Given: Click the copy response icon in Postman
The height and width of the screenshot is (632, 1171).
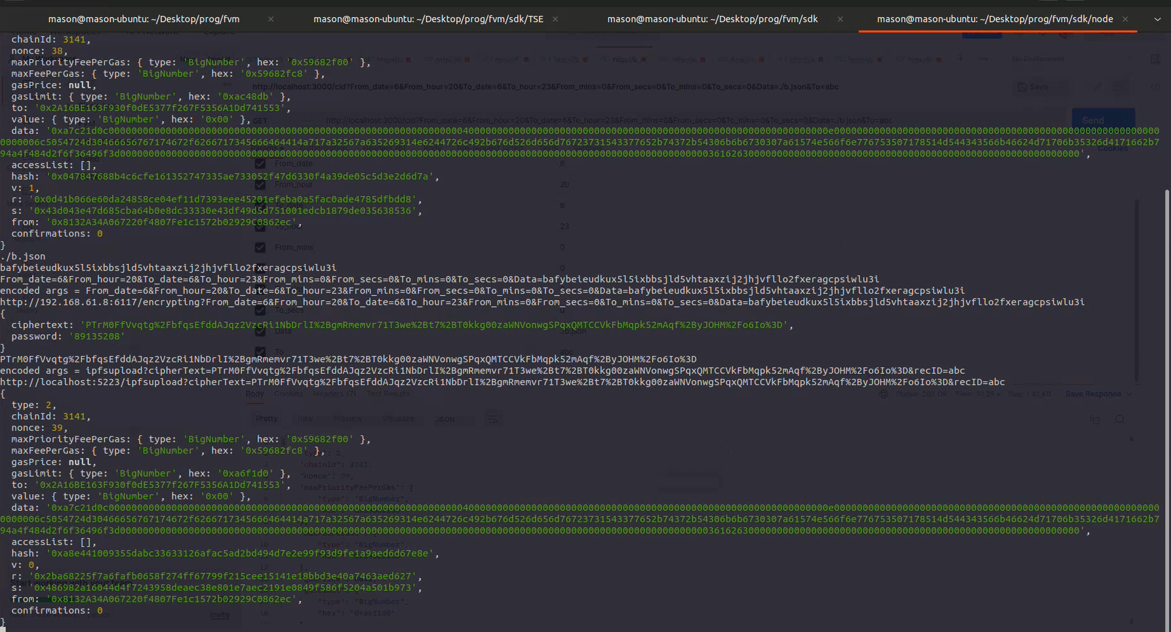Looking at the screenshot, I should click(1094, 419).
